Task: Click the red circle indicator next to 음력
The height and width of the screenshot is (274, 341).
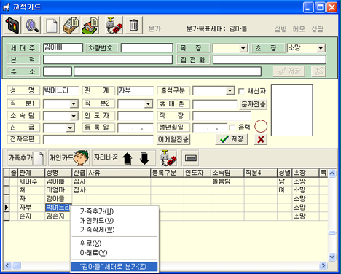Action: click(x=261, y=126)
